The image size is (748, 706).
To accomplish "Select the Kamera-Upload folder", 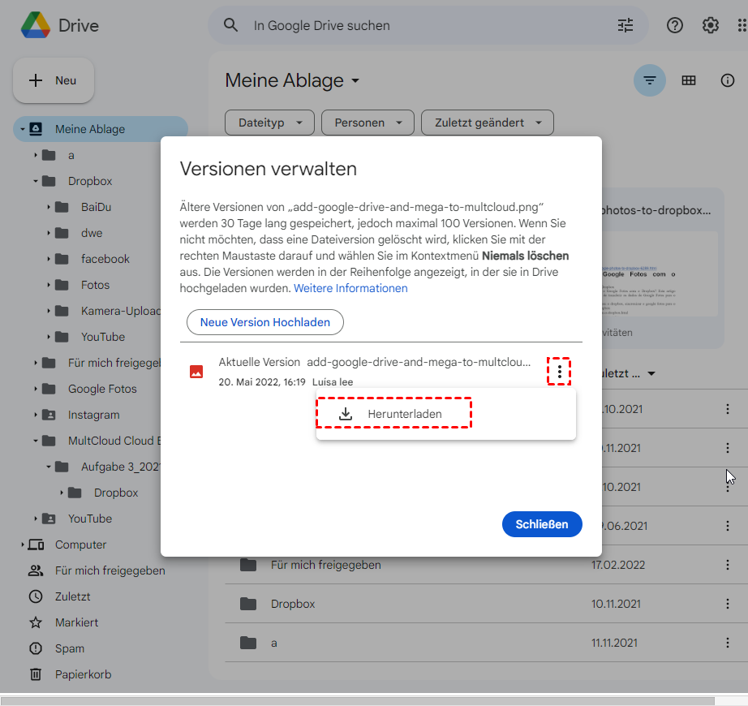I will 120,311.
